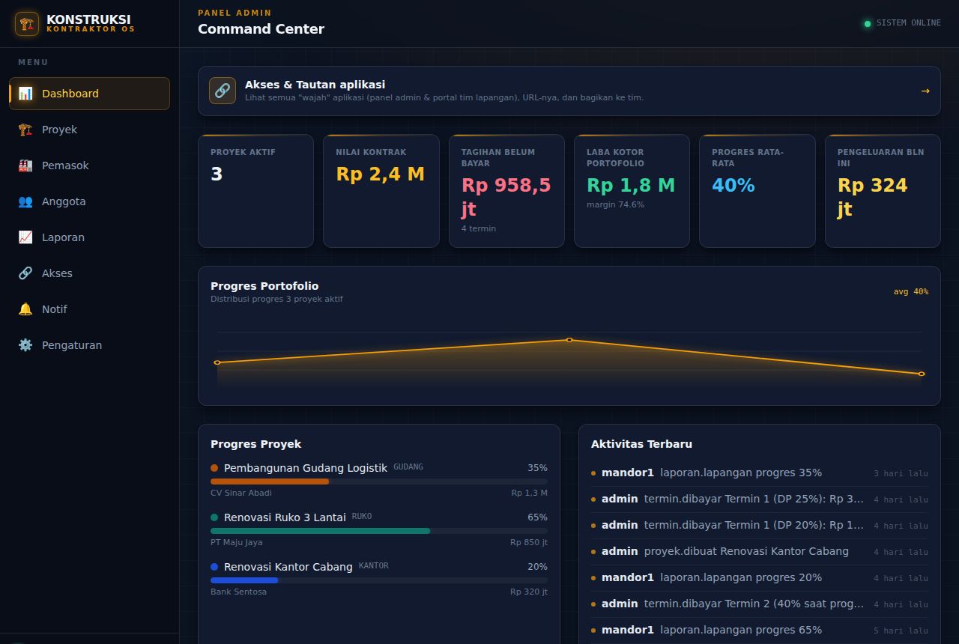The width and height of the screenshot is (959, 644).
Task: Open the Proyek menu item
Action: click(89, 130)
